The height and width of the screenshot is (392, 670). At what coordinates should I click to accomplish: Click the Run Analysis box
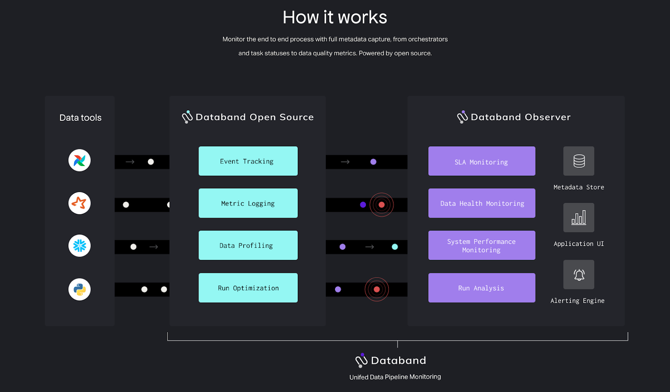pos(482,288)
